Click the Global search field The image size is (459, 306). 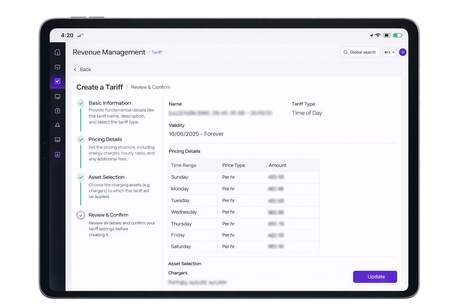[x=360, y=52]
